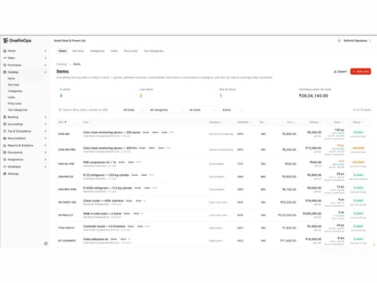377x283 pixels.
Task: Click the Banking icon in the sidebar
Action: [5, 117]
